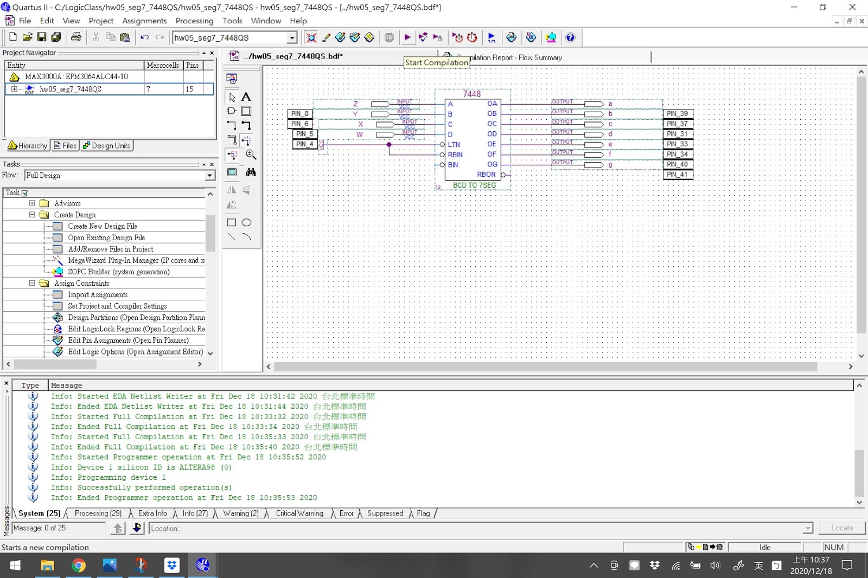
Task: Save the design with the floppy disk icon
Action: click(42, 37)
